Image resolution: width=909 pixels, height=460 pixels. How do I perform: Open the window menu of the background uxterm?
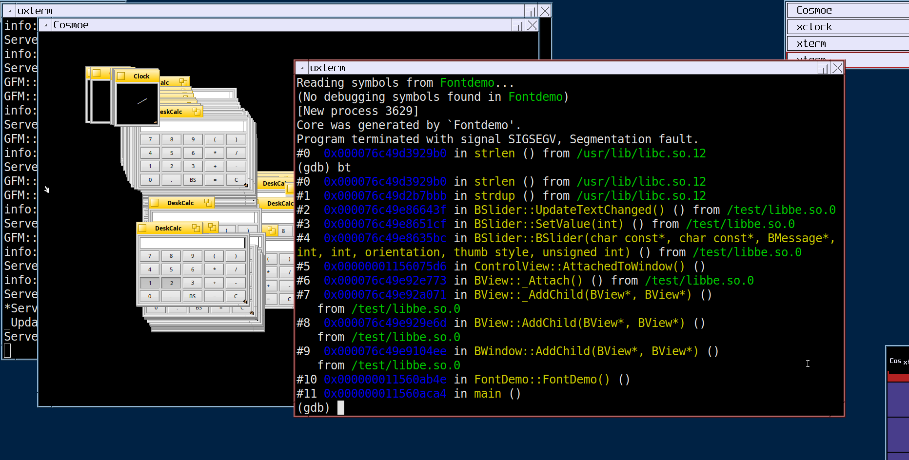click(x=10, y=11)
